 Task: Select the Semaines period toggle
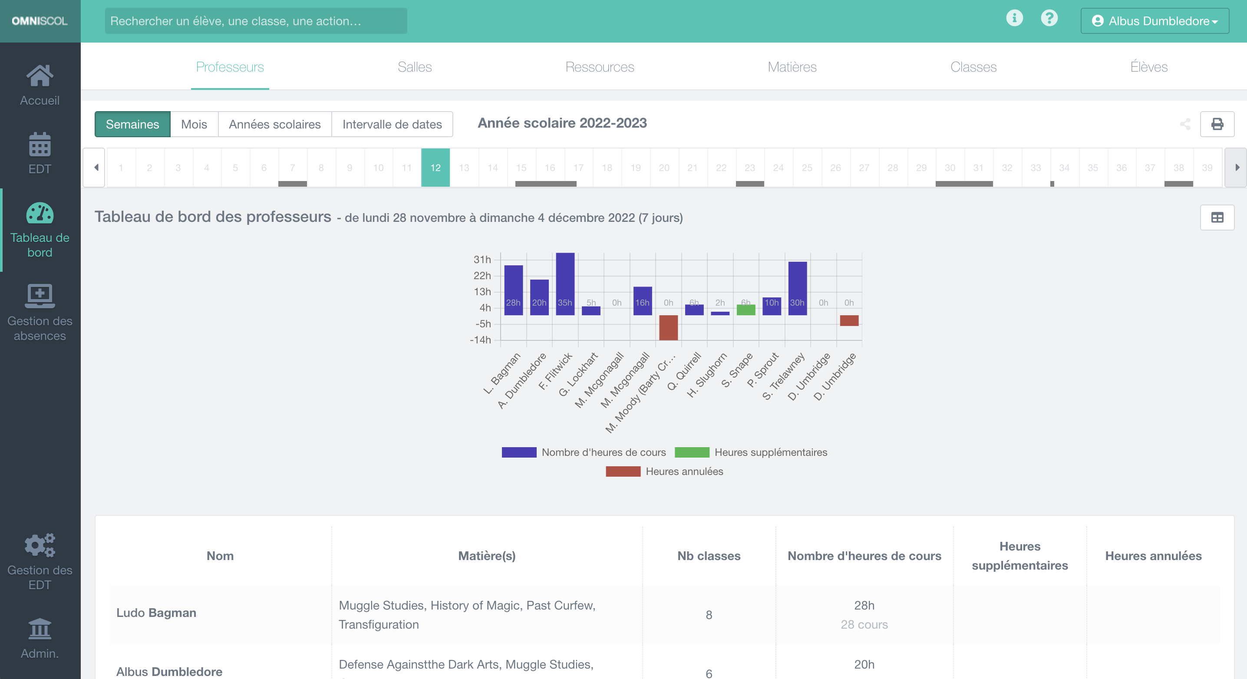point(132,124)
